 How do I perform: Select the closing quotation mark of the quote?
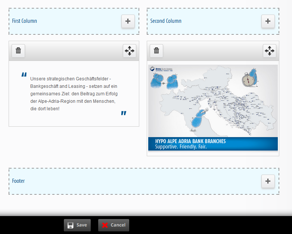(124, 113)
